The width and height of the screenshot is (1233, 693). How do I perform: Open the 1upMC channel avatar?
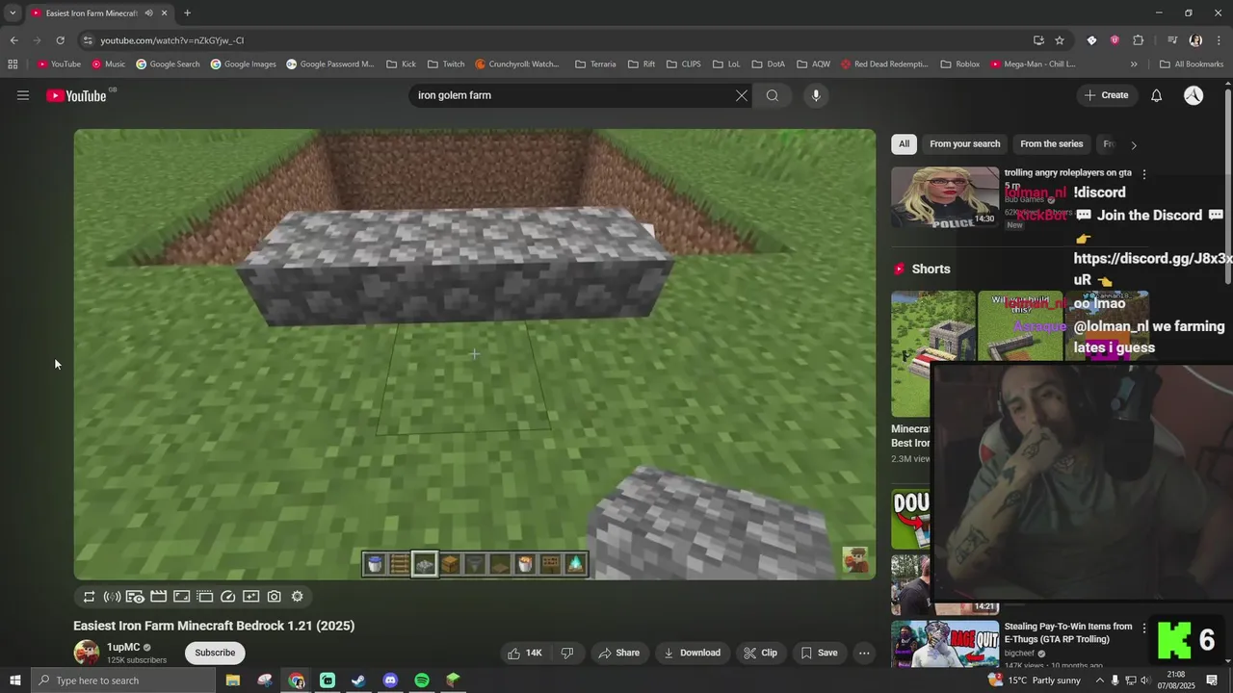(87, 653)
